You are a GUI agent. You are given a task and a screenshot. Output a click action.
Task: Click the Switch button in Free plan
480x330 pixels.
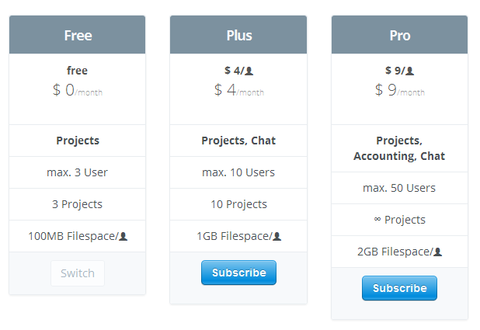coord(78,273)
